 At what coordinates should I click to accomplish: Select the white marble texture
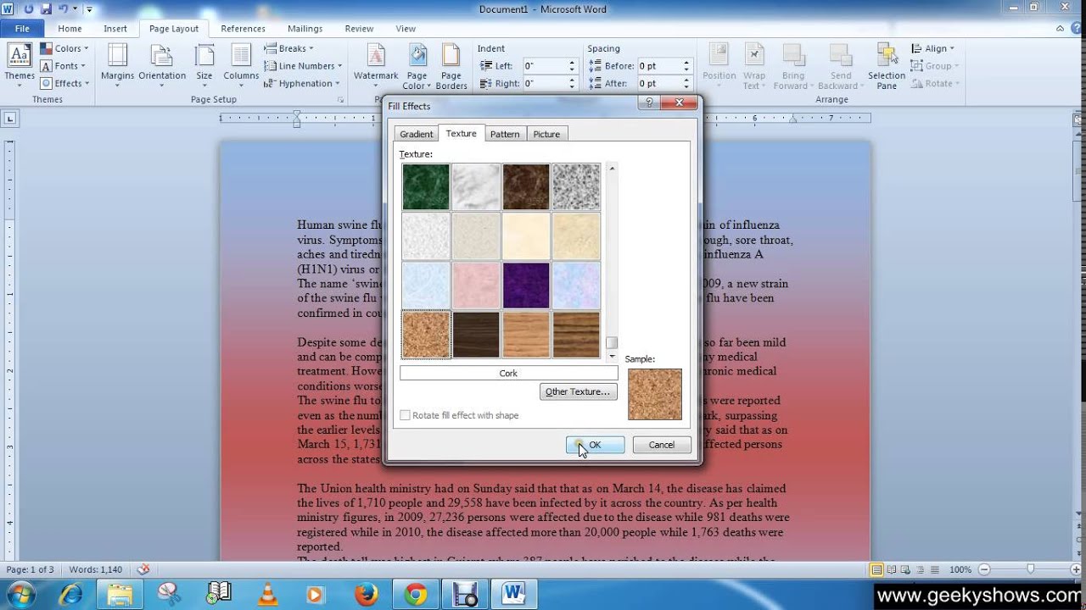pyautogui.click(x=476, y=186)
